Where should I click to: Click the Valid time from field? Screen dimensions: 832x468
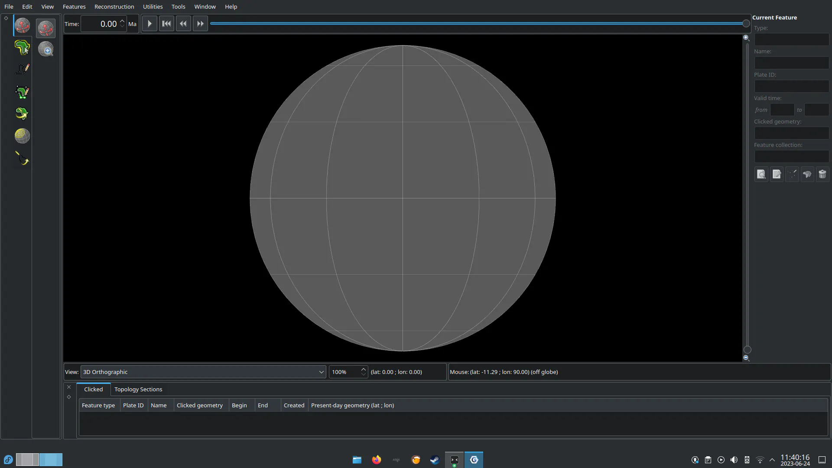point(782,110)
